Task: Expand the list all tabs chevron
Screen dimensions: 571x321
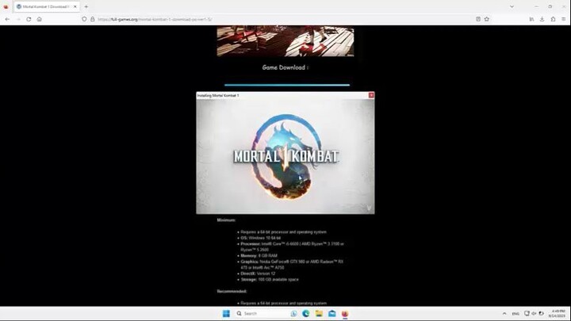Action: pos(512,6)
